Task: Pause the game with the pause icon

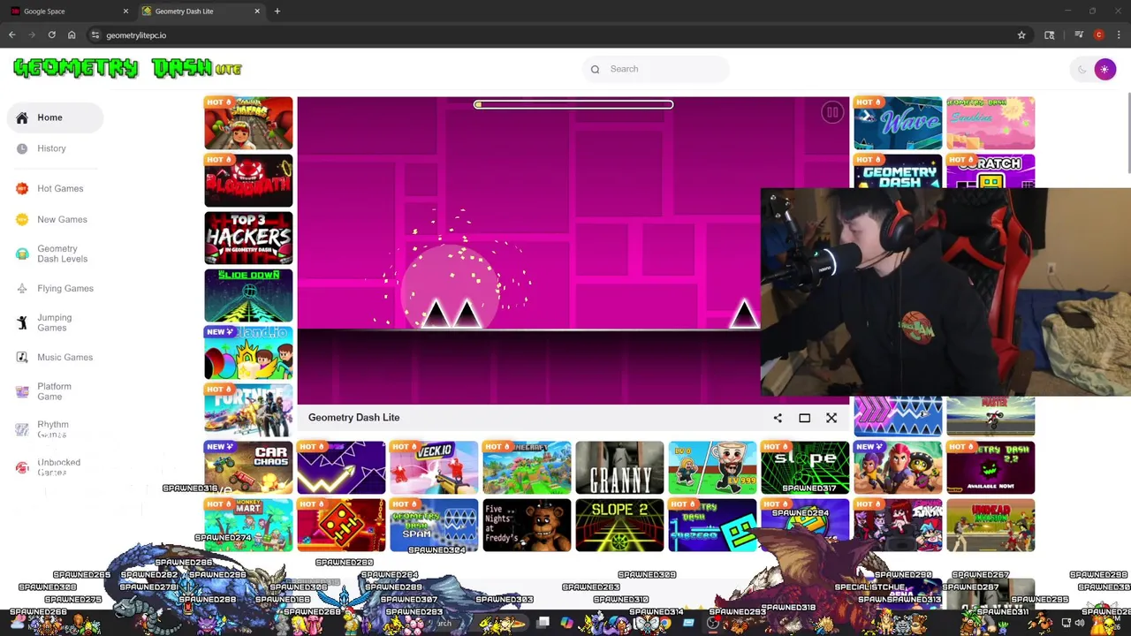Action: [832, 112]
